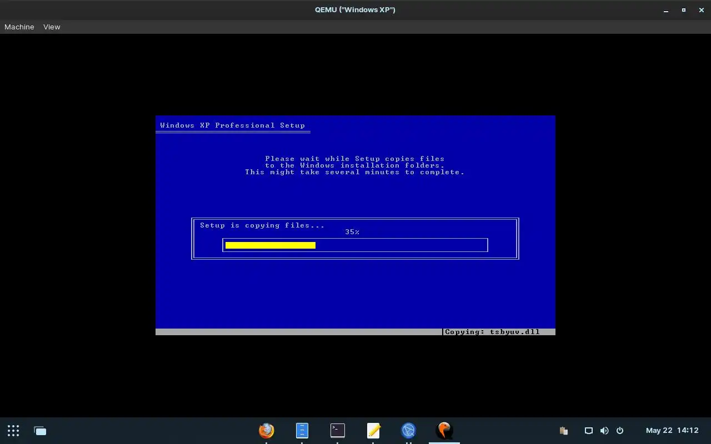The height and width of the screenshot is (444, 711).
Task: Click 'Please wait while Setup copies files' line
Action: coord(355,159)
